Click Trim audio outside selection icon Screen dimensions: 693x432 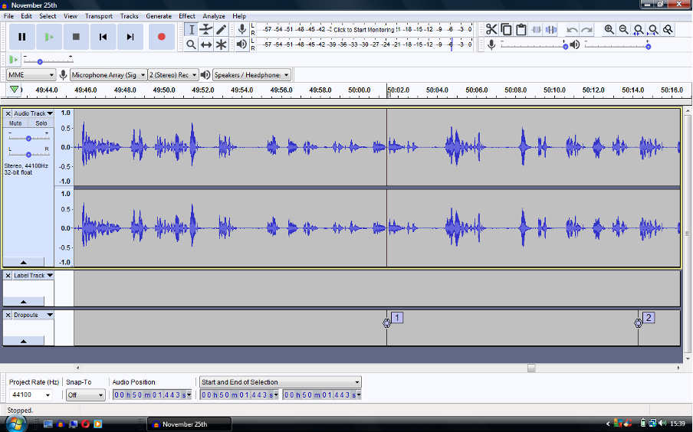coord(537,30)
